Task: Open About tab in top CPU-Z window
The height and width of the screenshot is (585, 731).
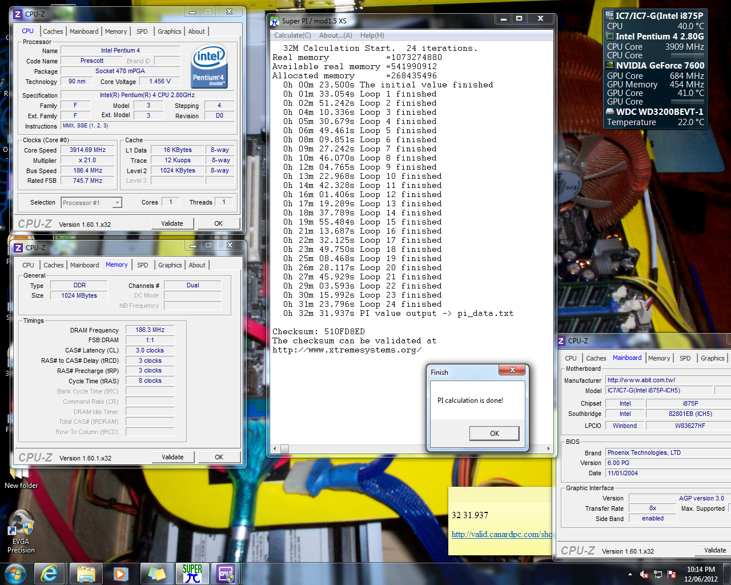Action: 196,31
